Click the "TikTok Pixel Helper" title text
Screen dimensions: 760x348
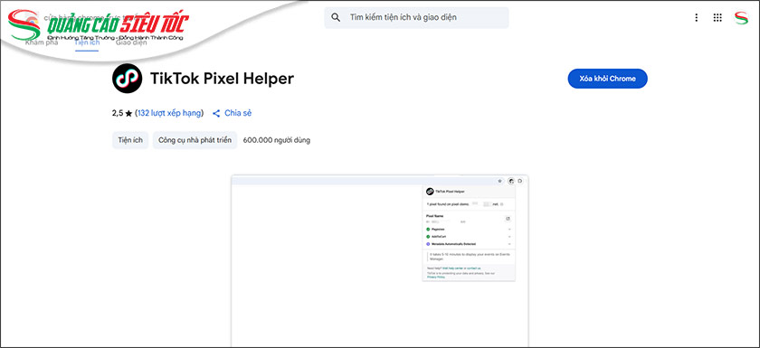(222, 79)
